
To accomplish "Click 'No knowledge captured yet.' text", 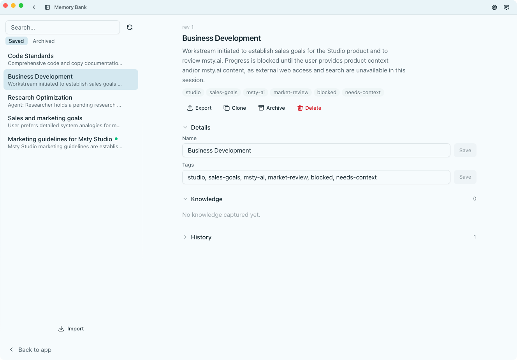I will tap(221, 215).
